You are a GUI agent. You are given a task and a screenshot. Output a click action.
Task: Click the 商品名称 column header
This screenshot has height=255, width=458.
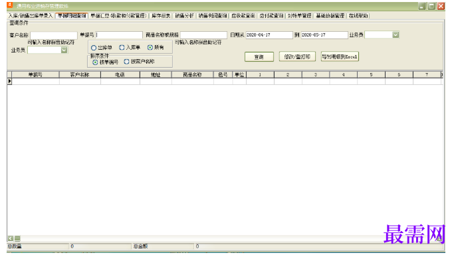point(193,74)
